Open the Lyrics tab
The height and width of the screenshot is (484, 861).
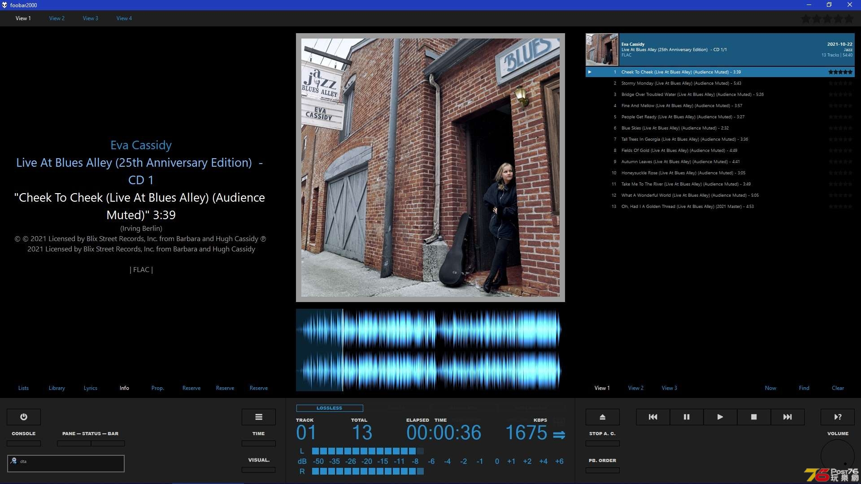click(x=91, y=388)
